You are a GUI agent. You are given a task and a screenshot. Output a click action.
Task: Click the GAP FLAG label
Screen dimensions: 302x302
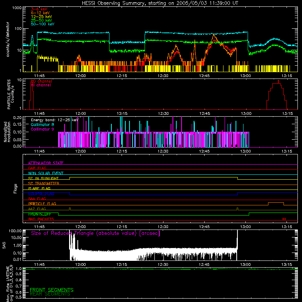37,168
